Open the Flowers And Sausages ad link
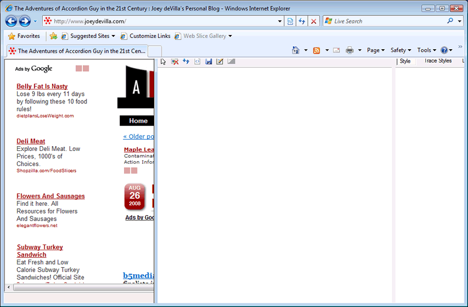 pos(51,196)
